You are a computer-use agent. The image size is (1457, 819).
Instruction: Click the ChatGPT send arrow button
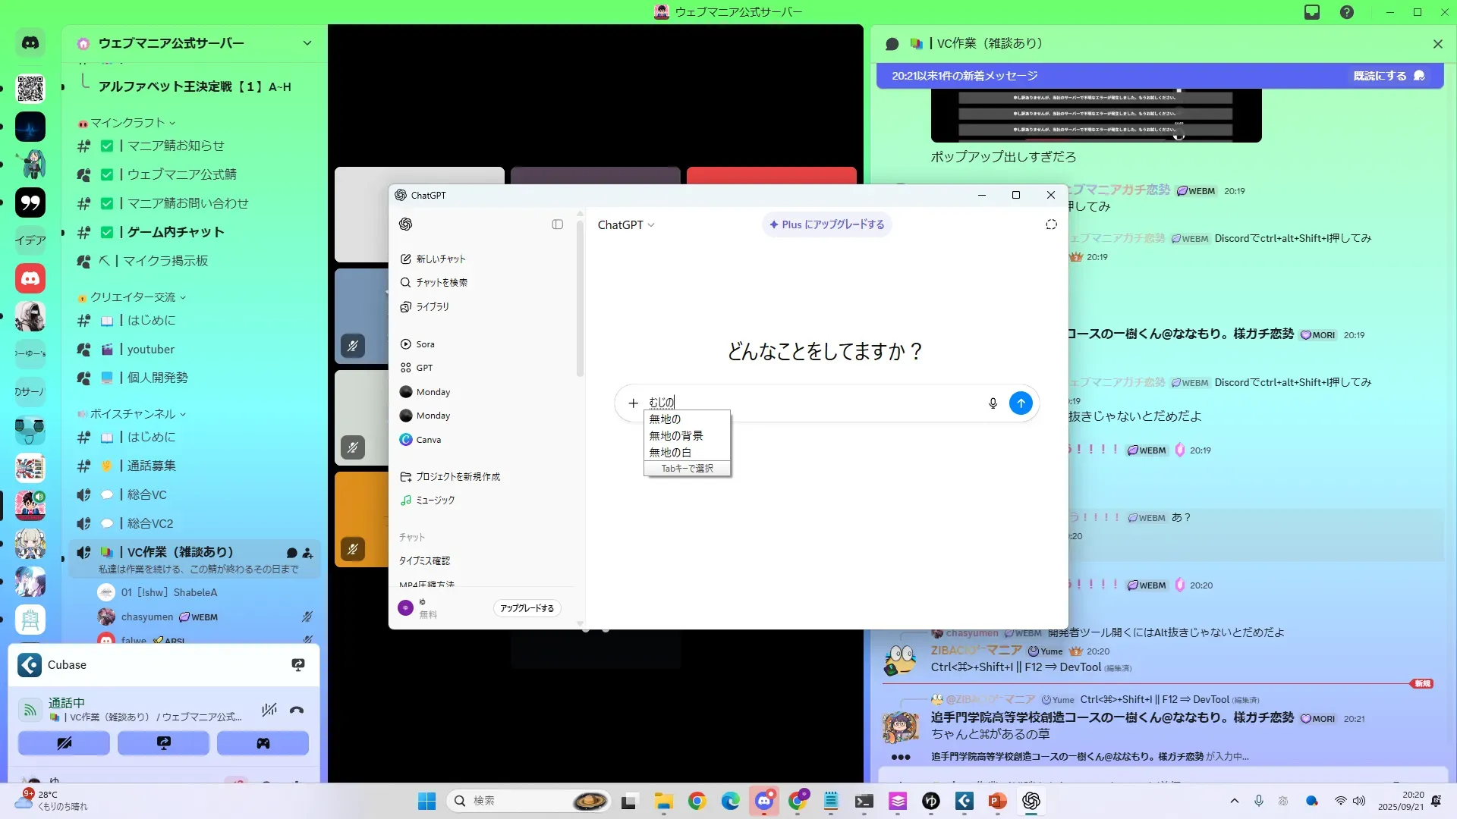tap(1021, 403)
